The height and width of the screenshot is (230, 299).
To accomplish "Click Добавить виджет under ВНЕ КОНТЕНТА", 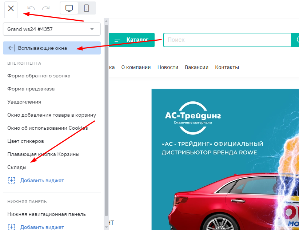I will tap(36, 180).
